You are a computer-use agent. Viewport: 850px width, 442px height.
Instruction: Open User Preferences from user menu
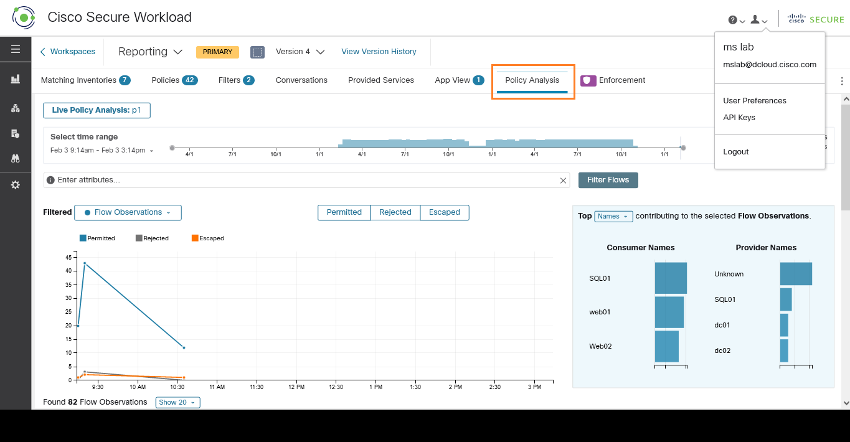(x=755, y=101)
